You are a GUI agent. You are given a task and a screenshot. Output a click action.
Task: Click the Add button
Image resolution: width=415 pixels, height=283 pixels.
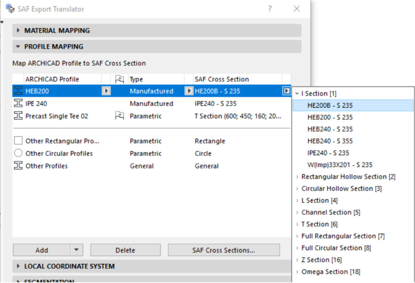42,250
